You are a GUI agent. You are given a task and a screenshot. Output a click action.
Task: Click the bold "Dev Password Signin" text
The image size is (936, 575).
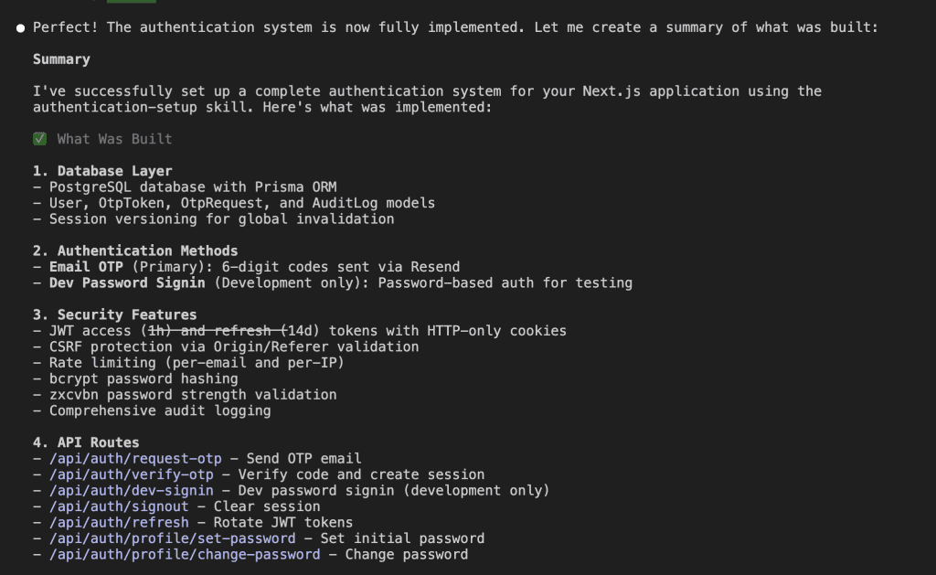point(127,282)
